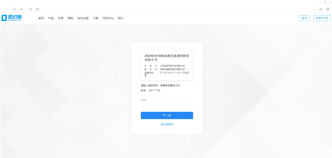The width and height of the screenshot is (332, 158).
Task: Select 方案 in the navigation bar
Action: click(61, 18)
